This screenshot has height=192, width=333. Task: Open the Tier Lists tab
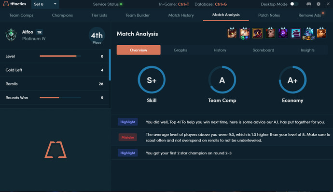click(99, 15)
